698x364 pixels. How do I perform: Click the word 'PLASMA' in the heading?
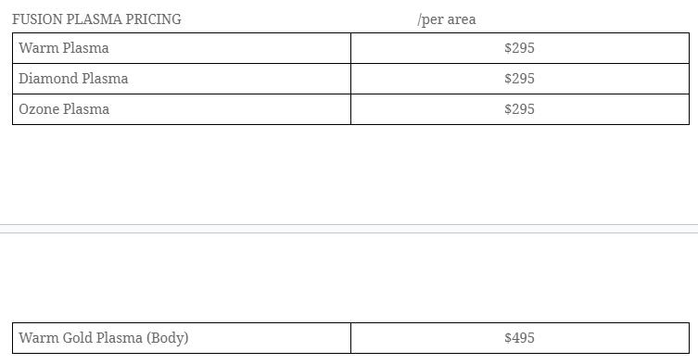pyautogui.click(x=94, y=19)
